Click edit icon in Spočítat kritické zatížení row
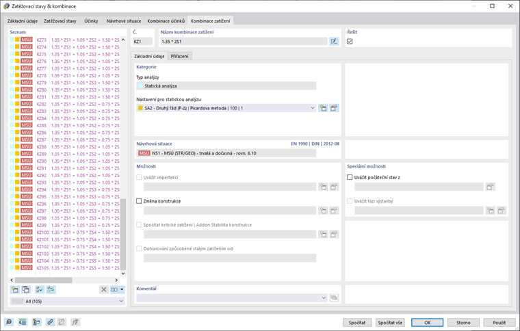This screenshot has width=520, height=331. point(334,235)
